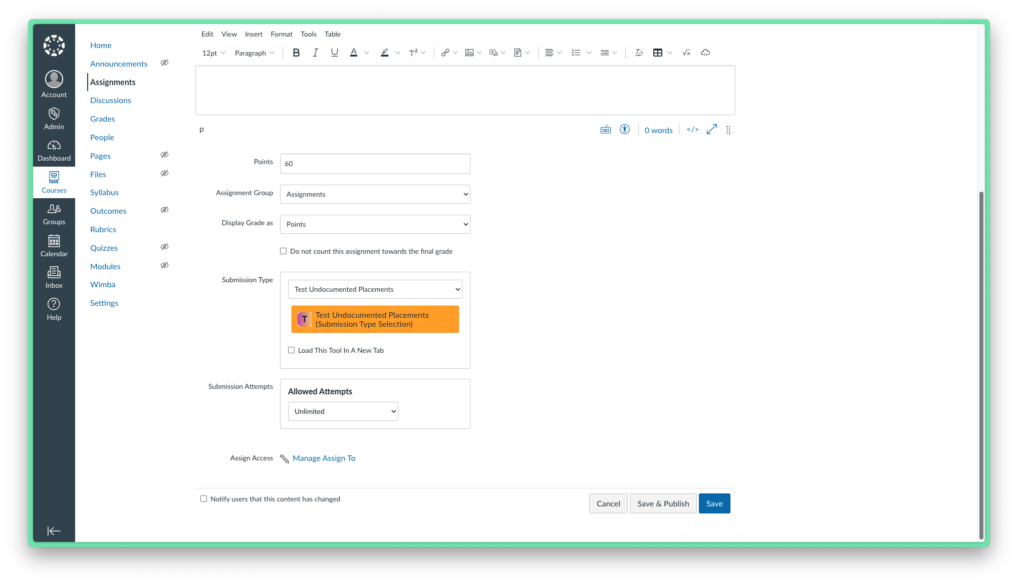The image size is (1018, 584).
Task: Open the HTML code editor view
Action: pyautogui.click(x=692, y=129)
